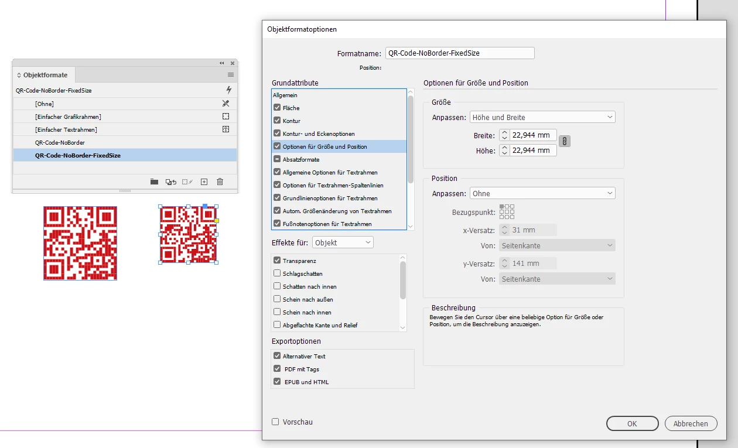
Task: Confirm dialog with OK button
Action: tap(632, 423)
